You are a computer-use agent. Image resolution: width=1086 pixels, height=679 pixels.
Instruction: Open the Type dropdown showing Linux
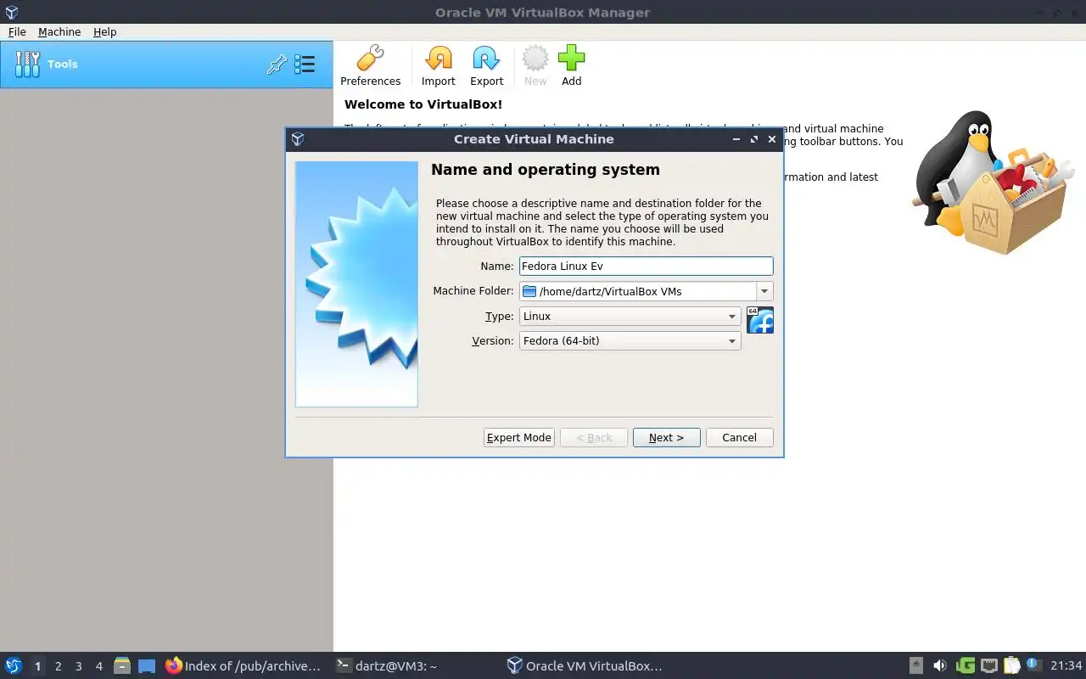click(630, 317)
